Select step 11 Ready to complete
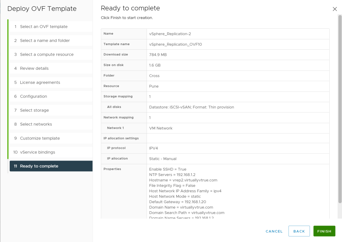Viewport: 342px width, 242px height. (x=39, y=166)
